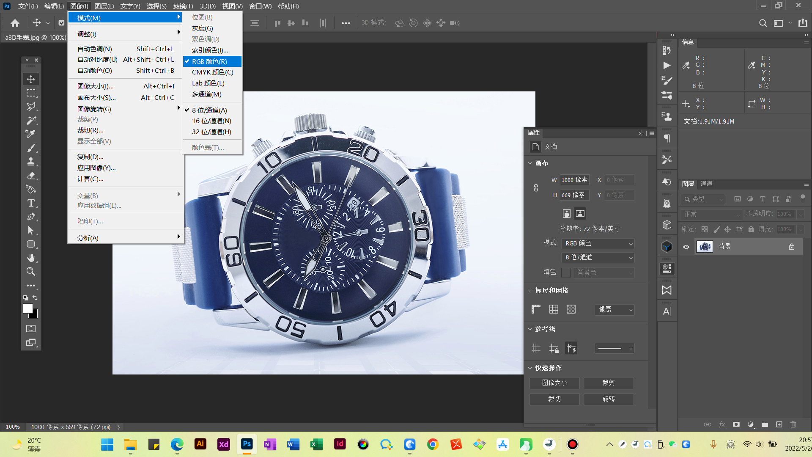Hide the 背景 layer visibility eye
The height and width of the screenshot is (457, 812).
pyautogui.click(x=686, y=247)
